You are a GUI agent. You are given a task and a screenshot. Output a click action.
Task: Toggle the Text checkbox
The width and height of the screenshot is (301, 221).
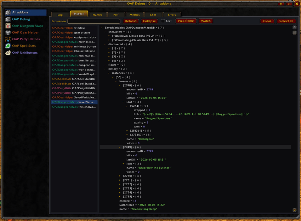163,21
